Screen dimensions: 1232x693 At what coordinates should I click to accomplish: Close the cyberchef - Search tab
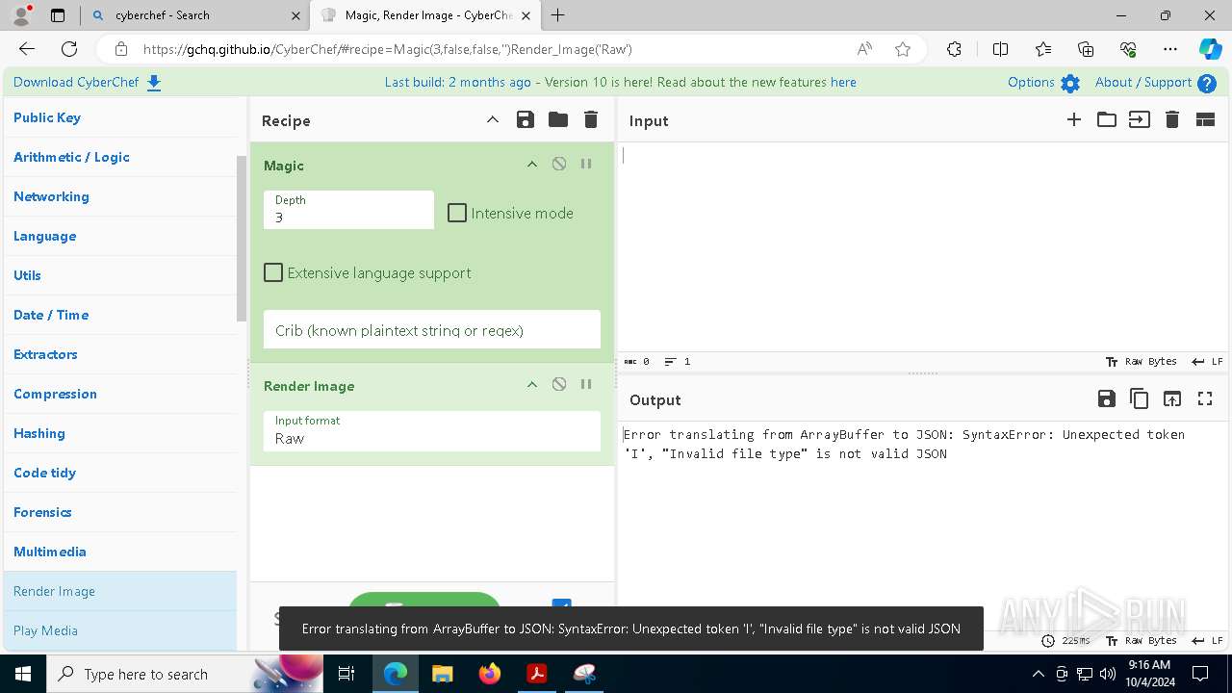(295, 15)
